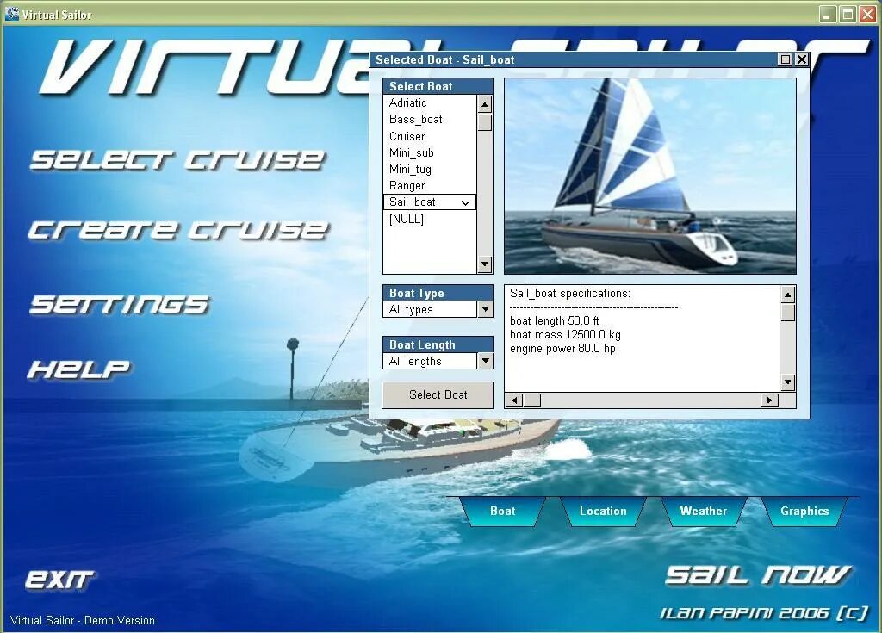Open the Graphics tab

(x=804, y=511)
